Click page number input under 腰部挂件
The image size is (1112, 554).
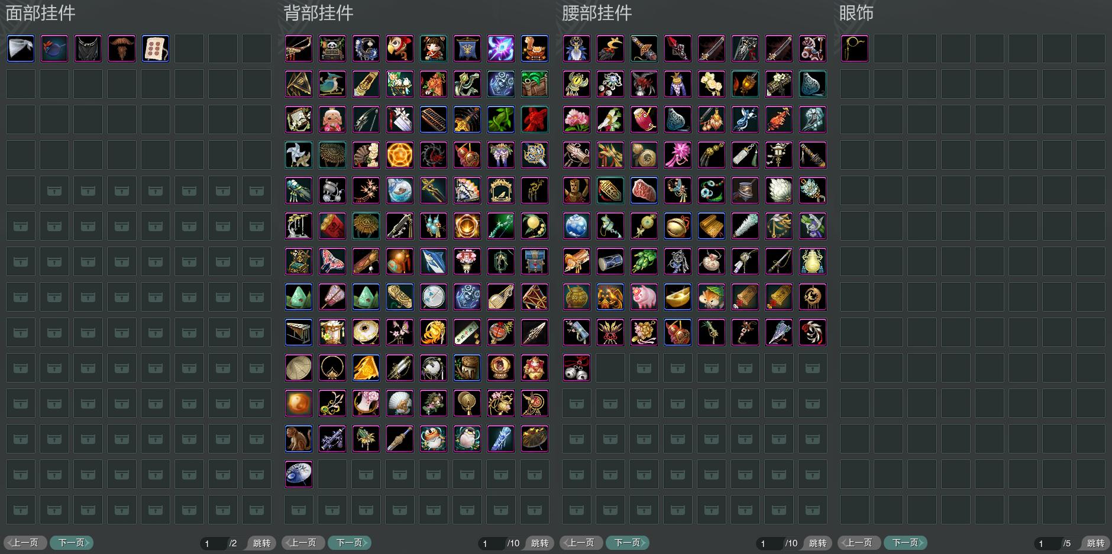pyautogui.click(x=770, y=543)
